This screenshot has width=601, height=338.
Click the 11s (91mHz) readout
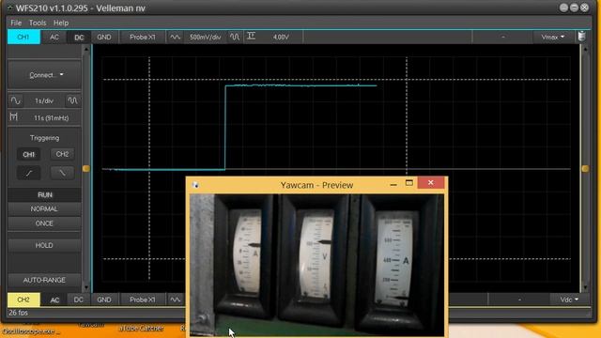click(51, 118)
